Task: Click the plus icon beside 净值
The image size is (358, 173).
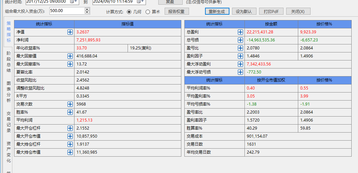Action: [70, 32]
